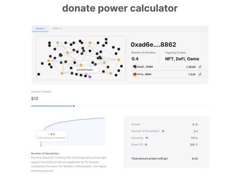Viewport: 246px width, 176px height.
Task: Click info icon next to Humanity
Action: tap(147, 138)
